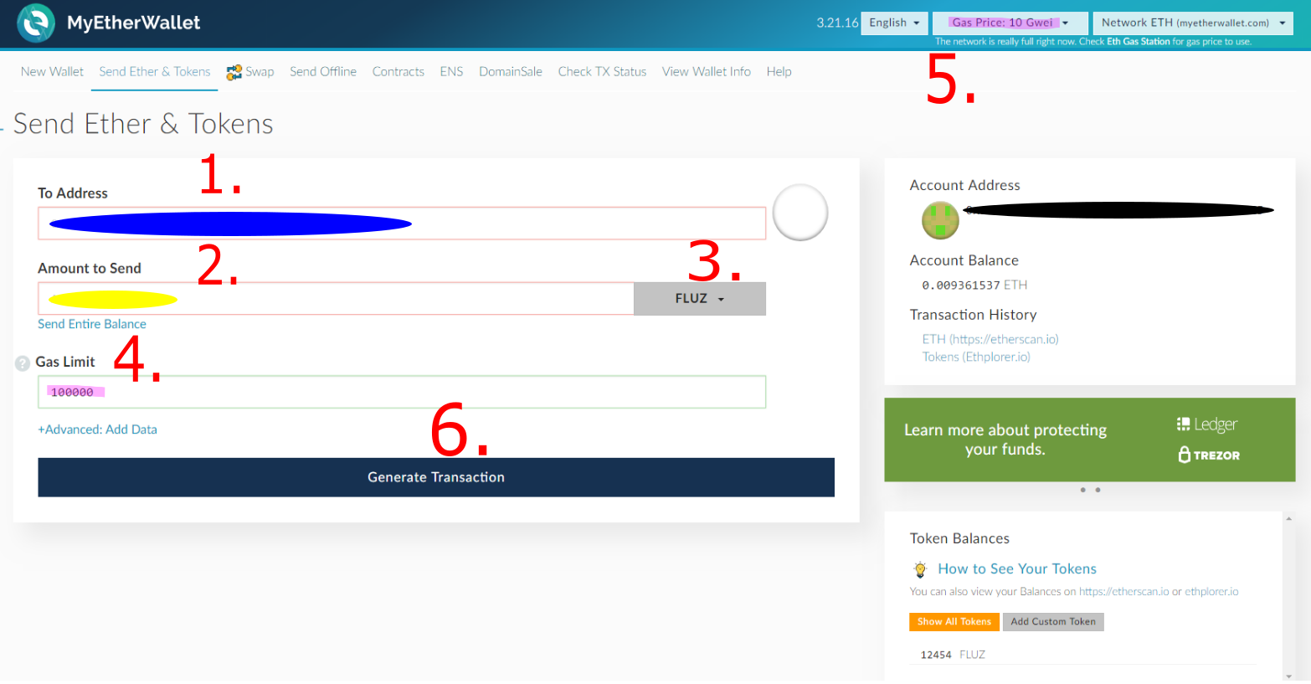
Task: Open the View Wallet Info tab
Action: click(x=707, y=72)
